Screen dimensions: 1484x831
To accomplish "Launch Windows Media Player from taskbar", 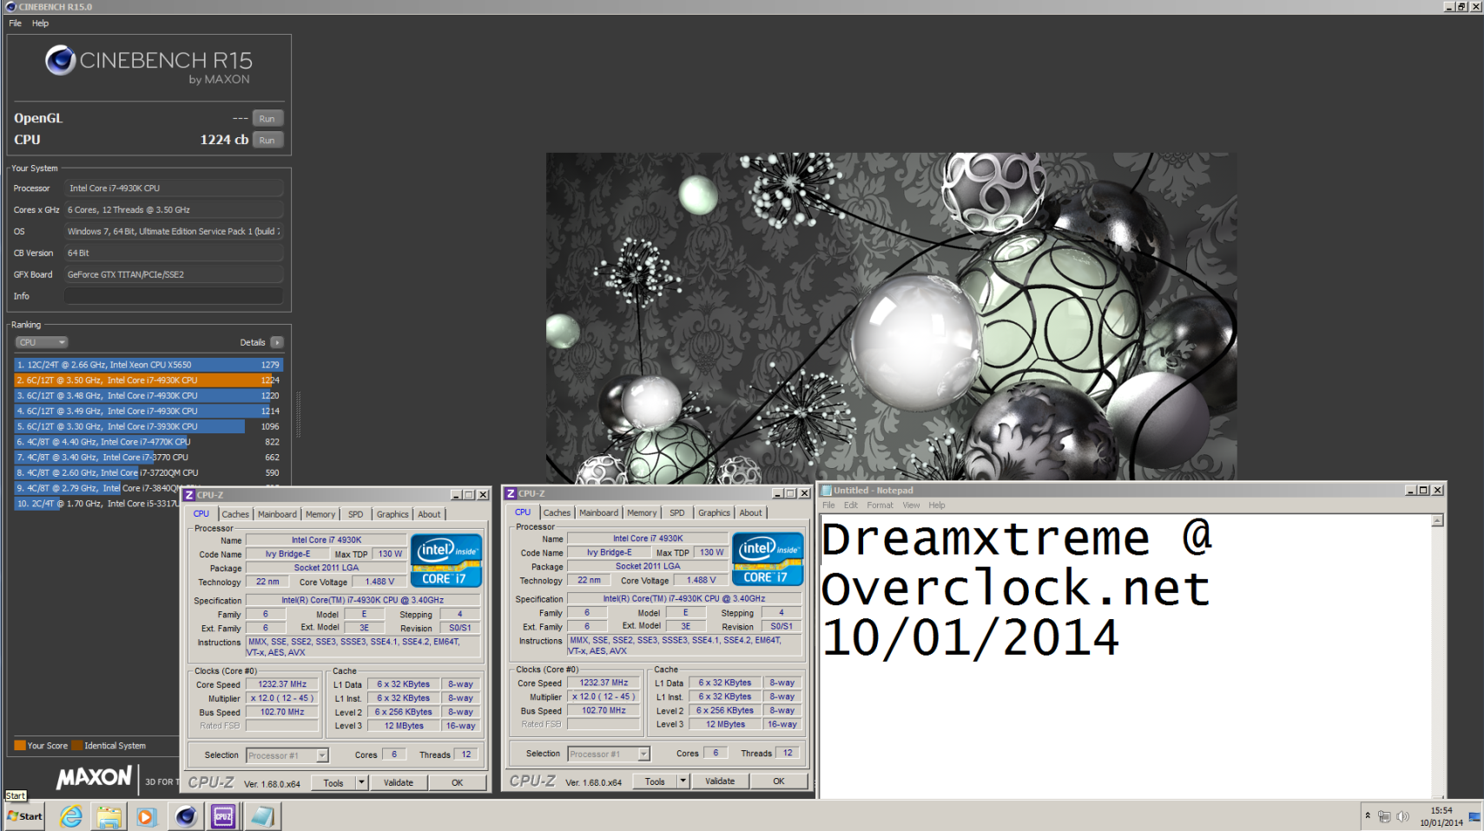I will [147, 816].
